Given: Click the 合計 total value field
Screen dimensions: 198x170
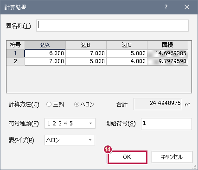Looking at the screenshot, I should click(x=158, y=104).
